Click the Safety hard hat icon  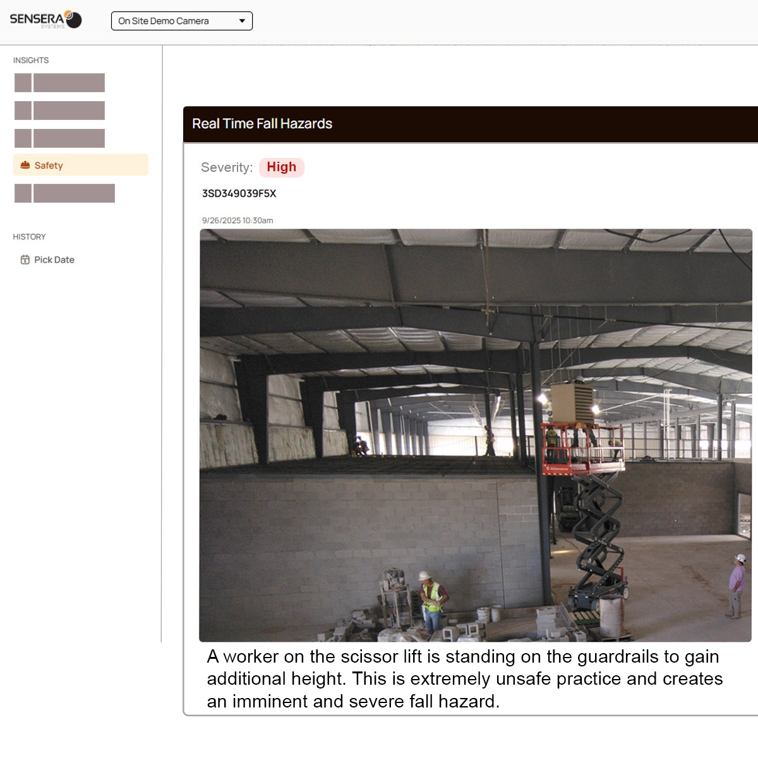point(25,165)
